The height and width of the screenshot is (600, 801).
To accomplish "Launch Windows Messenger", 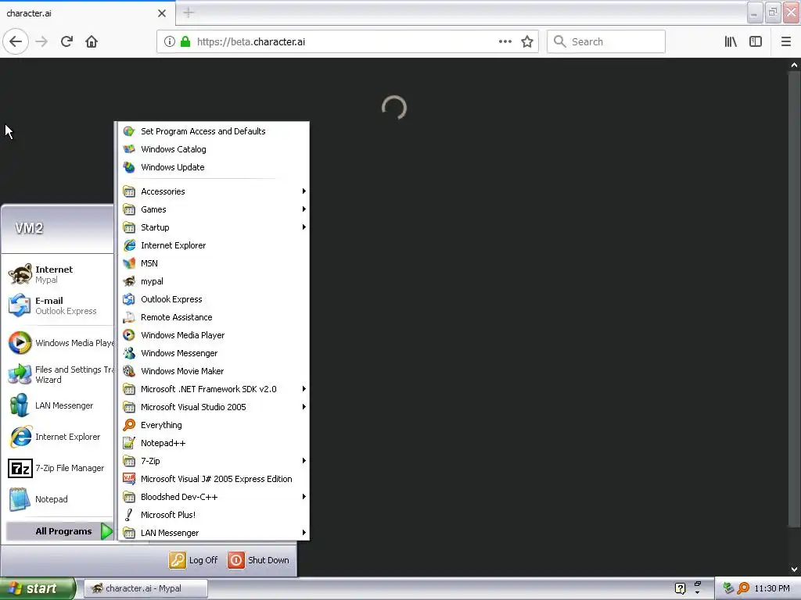I will pyautogui.click(x=214, y=353).
